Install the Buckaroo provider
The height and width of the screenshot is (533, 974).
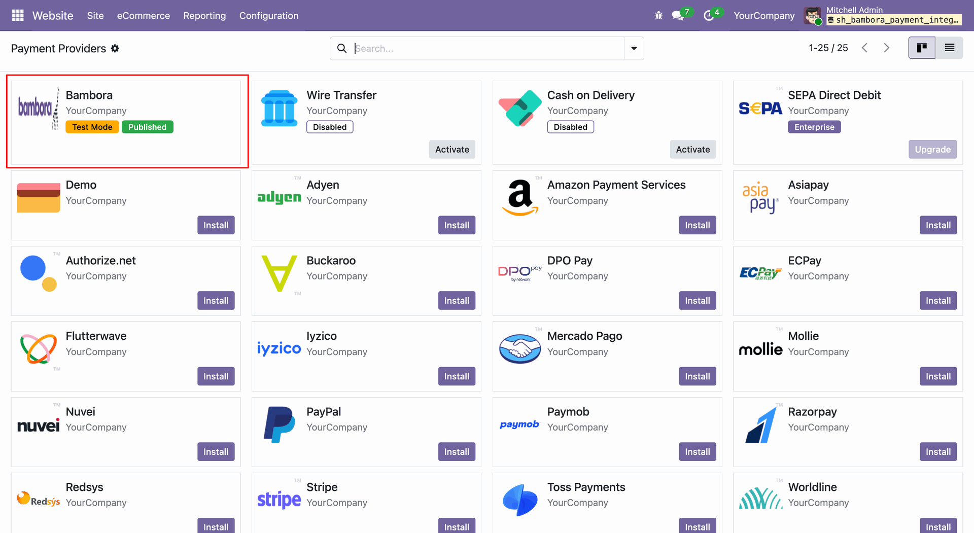click(x=457, y=301)
